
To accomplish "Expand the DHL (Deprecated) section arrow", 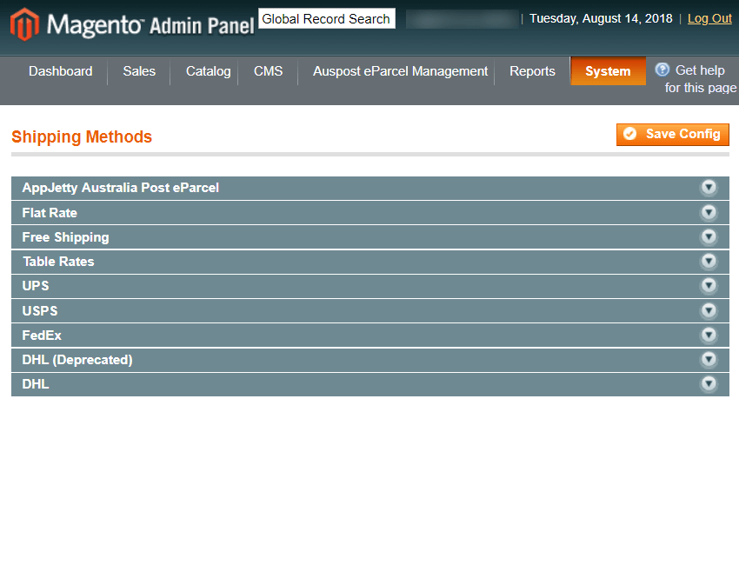I will [x=709, y=360].
